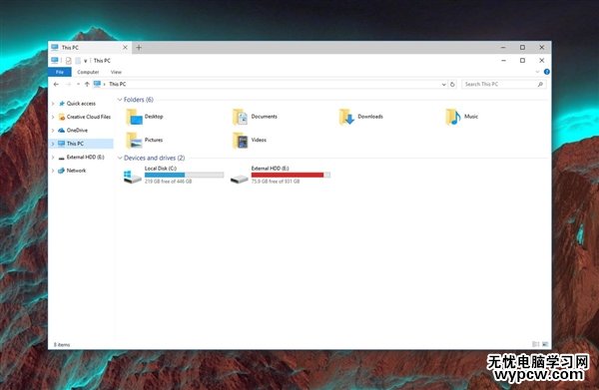Image resolution: width=599 pixels, height=390 pixels.
Task: Click the 8 items status text
Action: coord(62,344)
